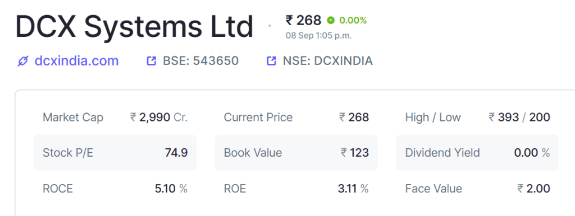This screenshot has width=575, height=216.
Task: Select the Book Value ratio row
Action: (296, 152)
